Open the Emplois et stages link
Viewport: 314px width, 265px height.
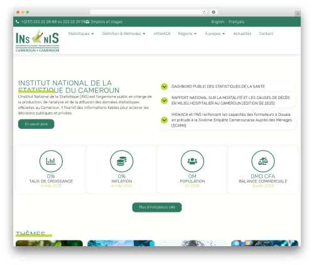coord(107,22)
